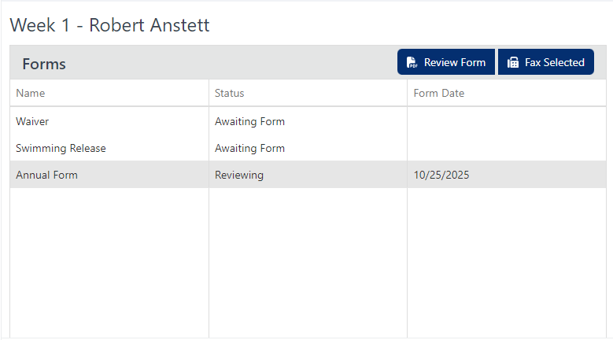The height and width of the screenshot is (340, 613).
Task: Select the Waiver form row
Action: pos(308,121)
